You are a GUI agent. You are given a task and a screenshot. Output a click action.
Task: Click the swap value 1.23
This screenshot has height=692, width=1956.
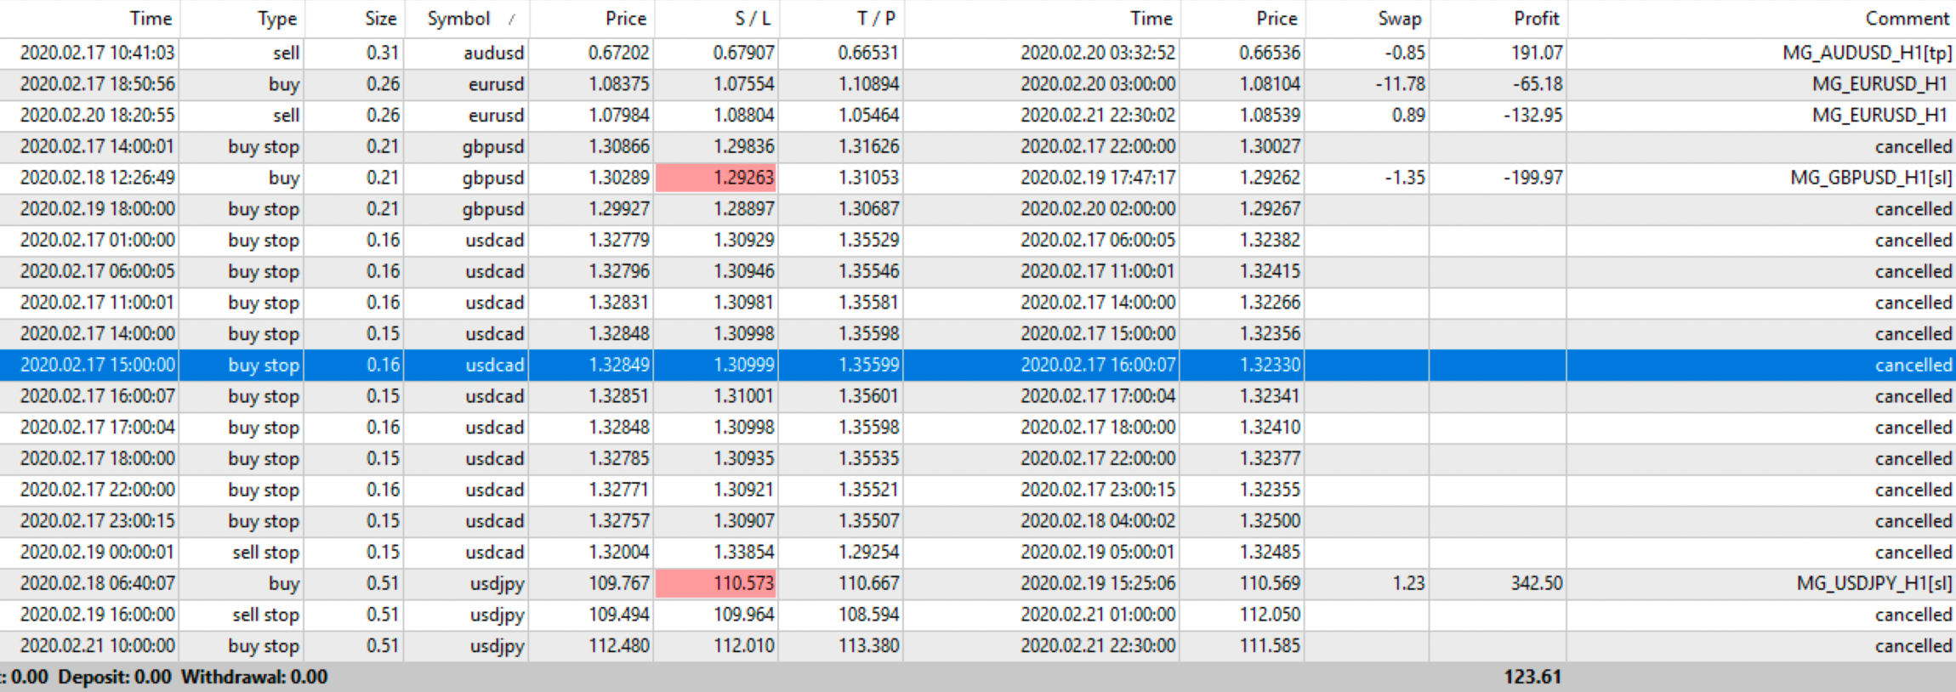1408,583
